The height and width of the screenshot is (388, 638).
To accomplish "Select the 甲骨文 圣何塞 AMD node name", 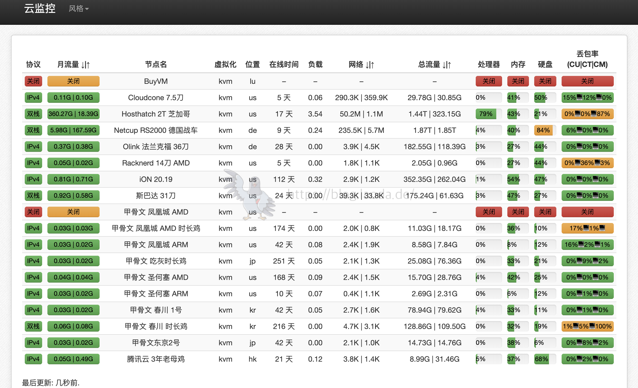I will [156, 277].
